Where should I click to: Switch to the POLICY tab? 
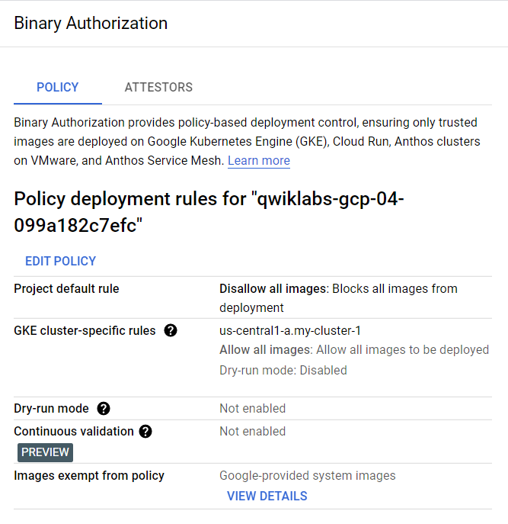57,87
